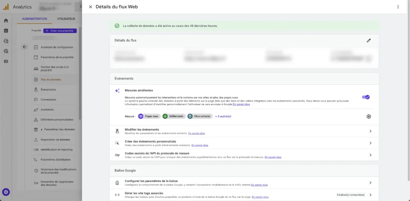Open Advertising sidebar icon
The image size is (410, 201).
point(6,51)
